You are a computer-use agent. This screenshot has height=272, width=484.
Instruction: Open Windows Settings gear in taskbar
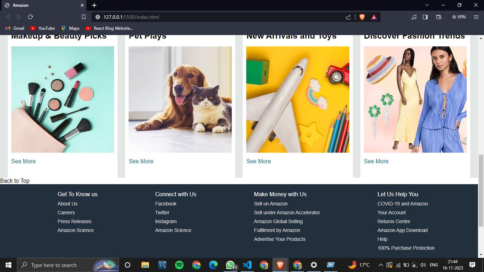coord(314,265)
